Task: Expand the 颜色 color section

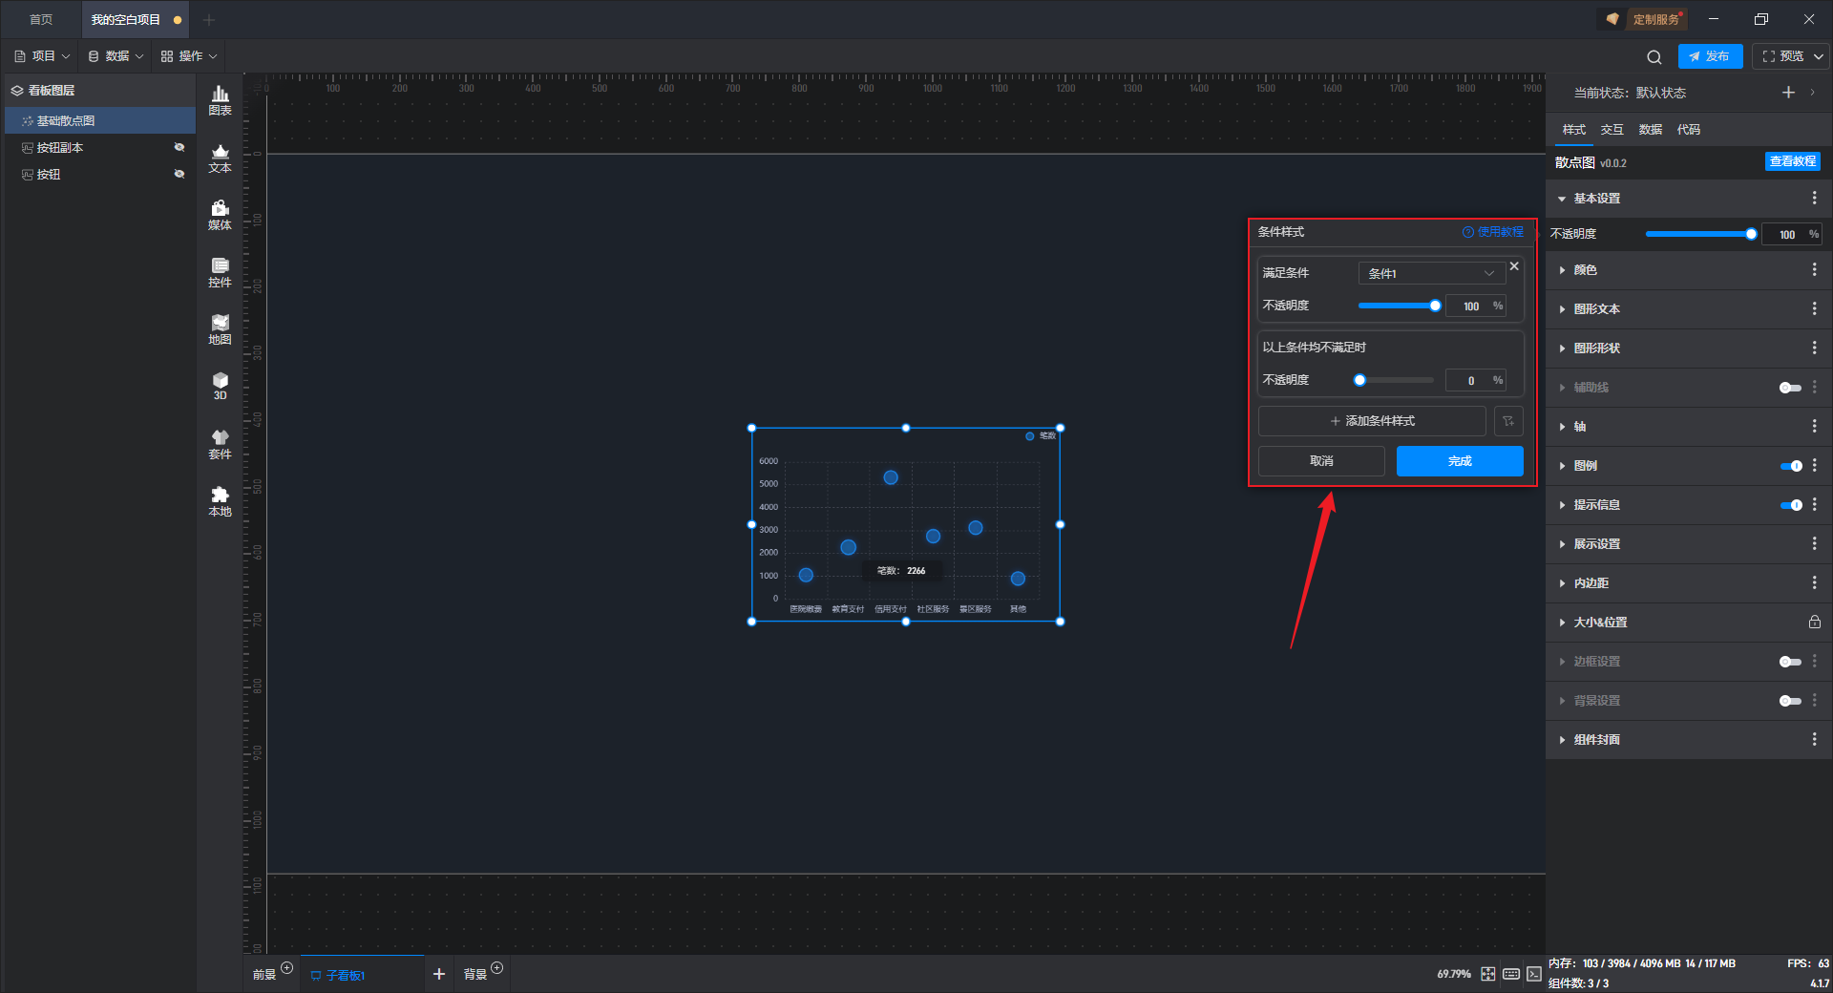Action: pyautogui.click(x=1585, y=270)
